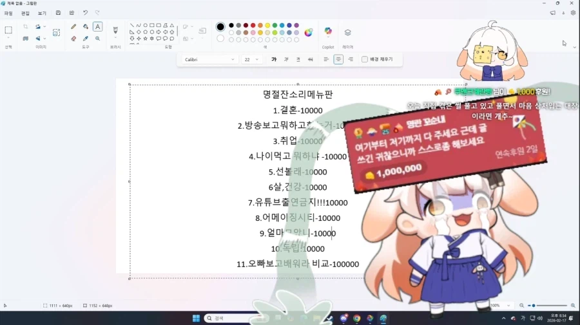Open Discord from the taskbar
The width and height of the screenshot is (580, 325).
343,318
